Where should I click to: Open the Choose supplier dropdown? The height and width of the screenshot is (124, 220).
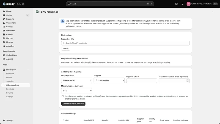(x=109, y=80)
